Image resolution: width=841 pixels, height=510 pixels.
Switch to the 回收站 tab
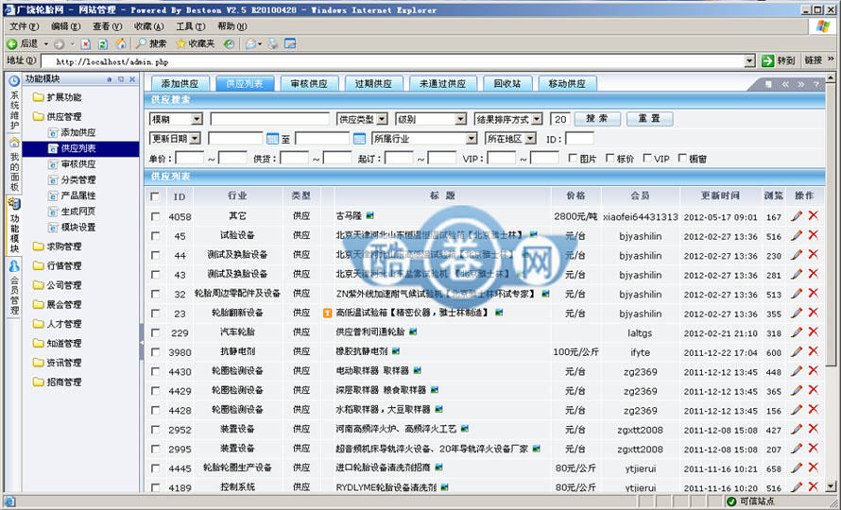pyautogui.click(x=507, y=84)
